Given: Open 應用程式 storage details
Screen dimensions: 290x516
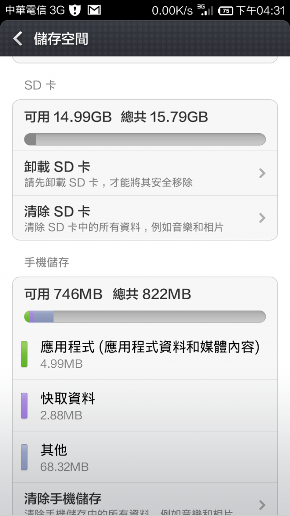Looking at the screenshot, I should point(145,354).
